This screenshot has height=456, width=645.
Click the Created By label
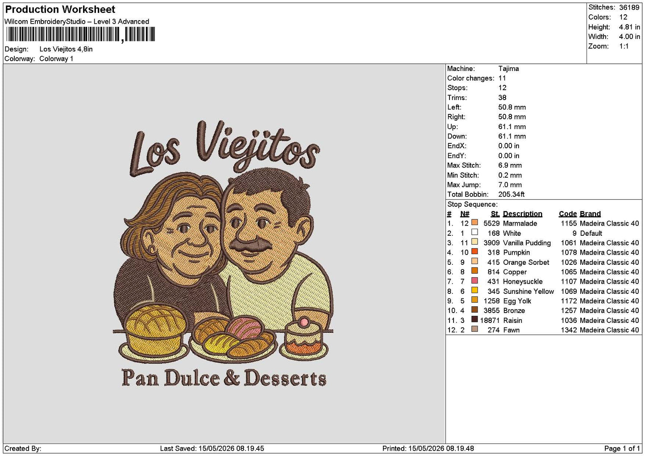pos(23,448)
